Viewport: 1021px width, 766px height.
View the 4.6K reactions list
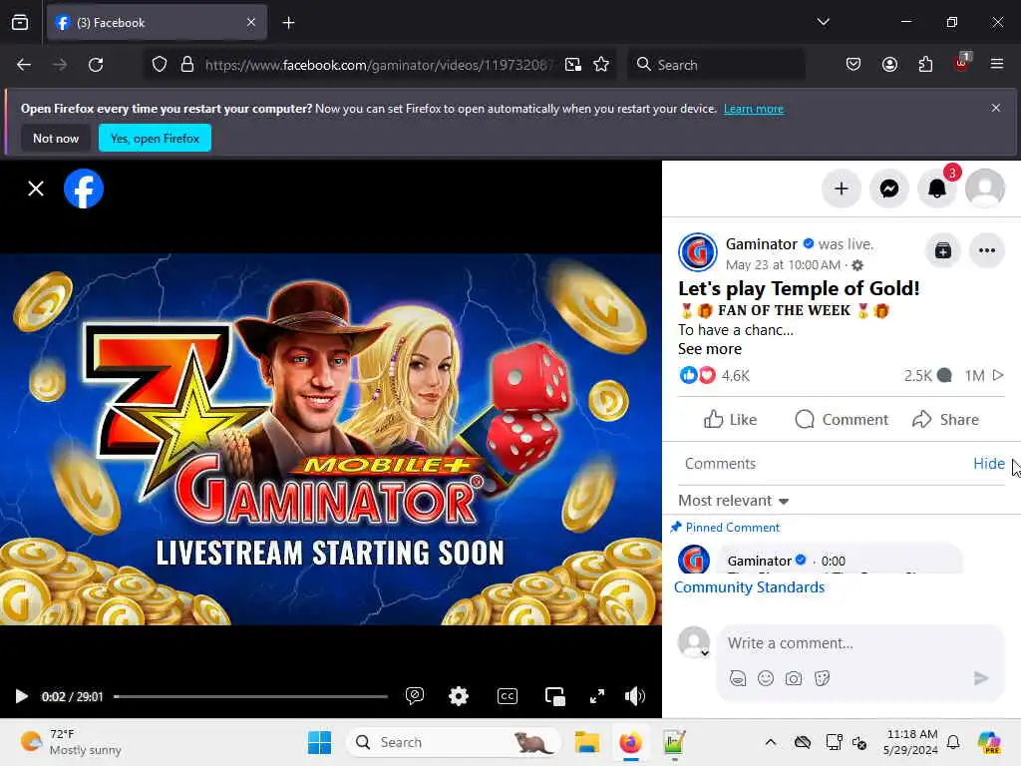(714, 376)
